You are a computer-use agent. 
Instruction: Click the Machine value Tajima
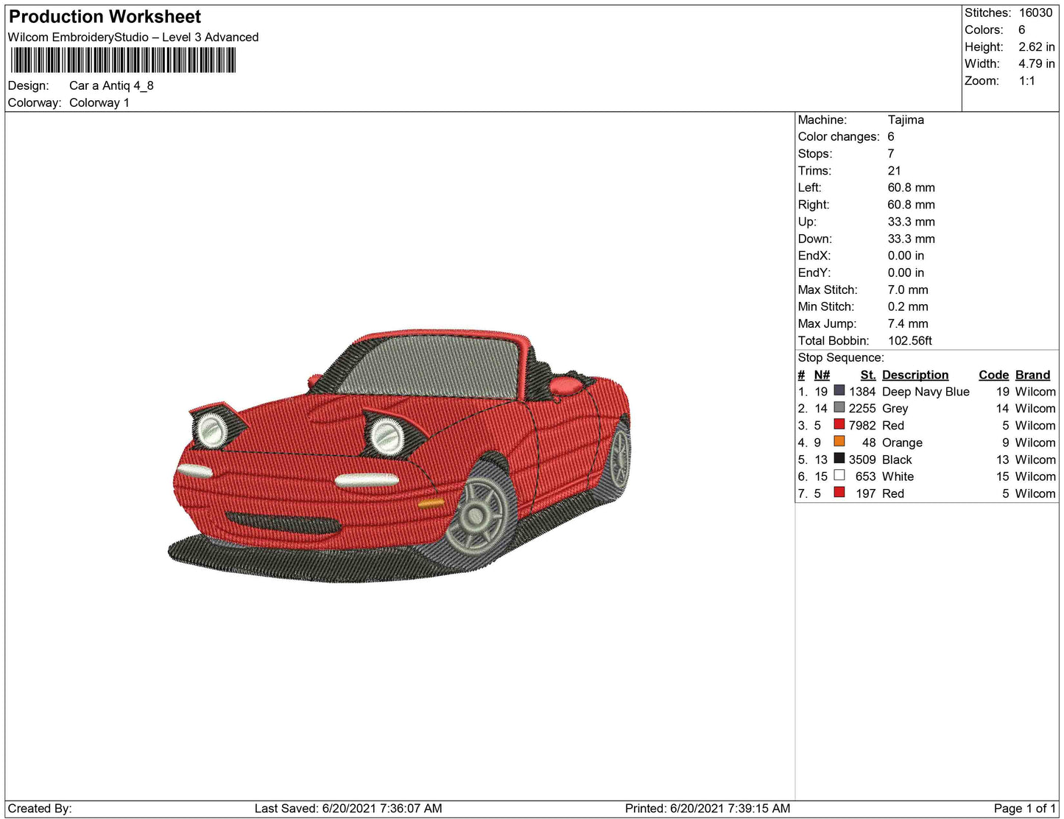click(905, 119)
